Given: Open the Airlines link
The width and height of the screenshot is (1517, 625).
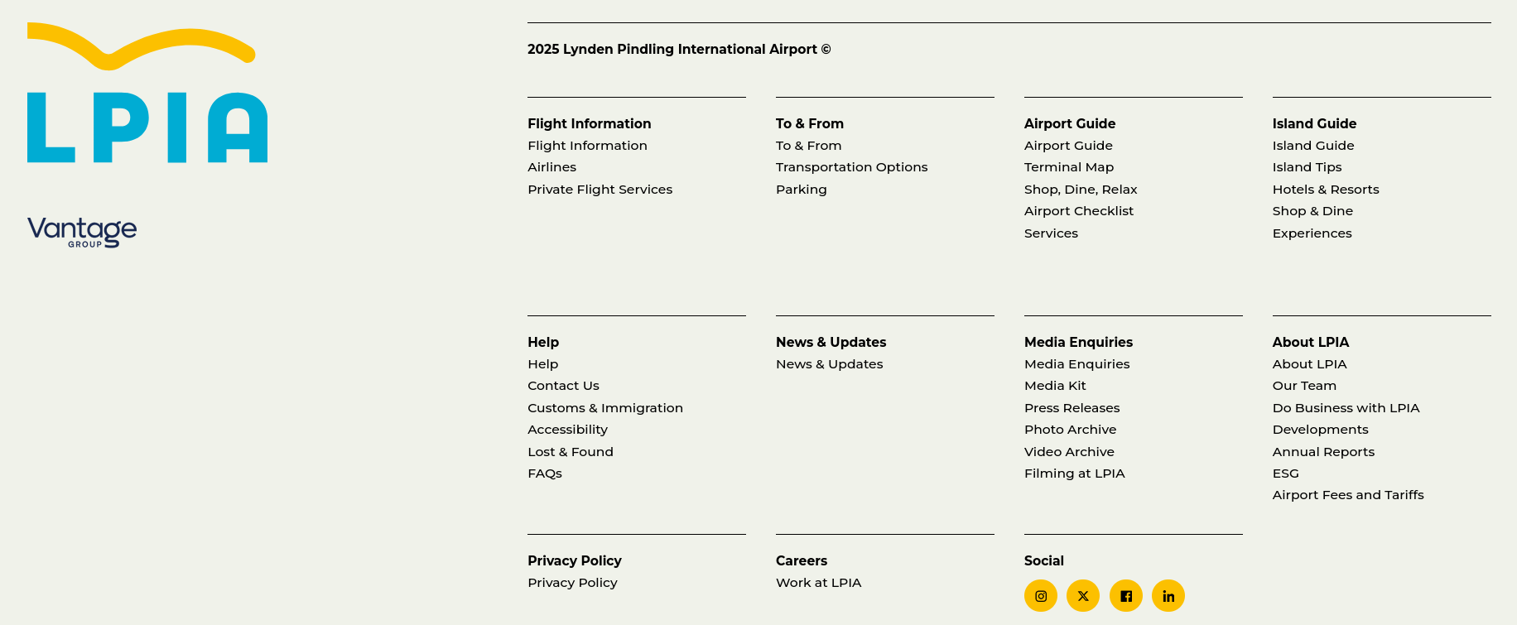Looking at the screenshot, I should click(551, 167).
